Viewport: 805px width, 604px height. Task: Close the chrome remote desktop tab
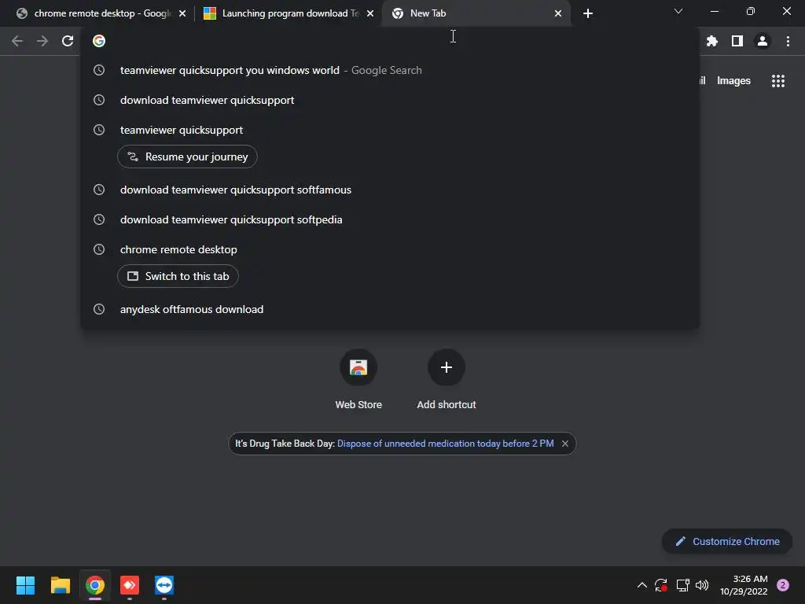(x=182, y=13)
